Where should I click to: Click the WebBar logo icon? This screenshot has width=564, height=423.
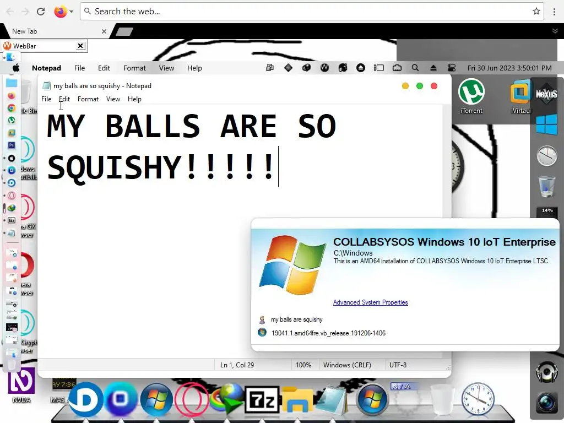(x=7, y=46)
